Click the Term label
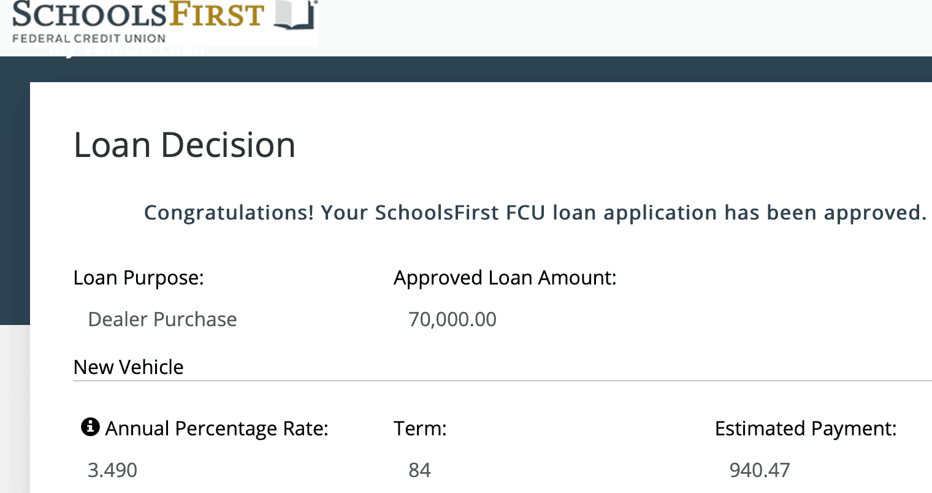The width and height of the screenshot is (932, 493). (x=420, y=428)
